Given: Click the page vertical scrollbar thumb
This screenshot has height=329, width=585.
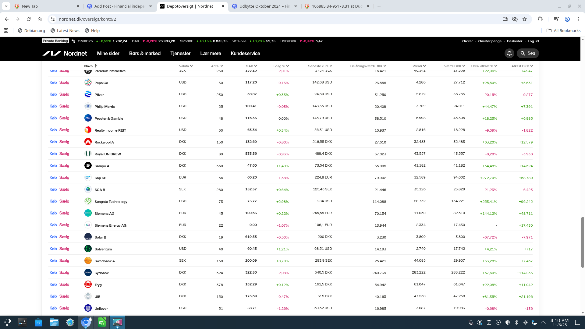Looking at the screenshot, I should (x=583, y=242).
